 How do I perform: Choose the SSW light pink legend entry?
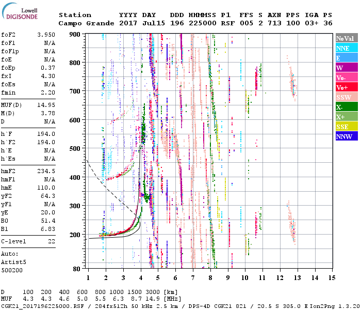tap(346, 97)
